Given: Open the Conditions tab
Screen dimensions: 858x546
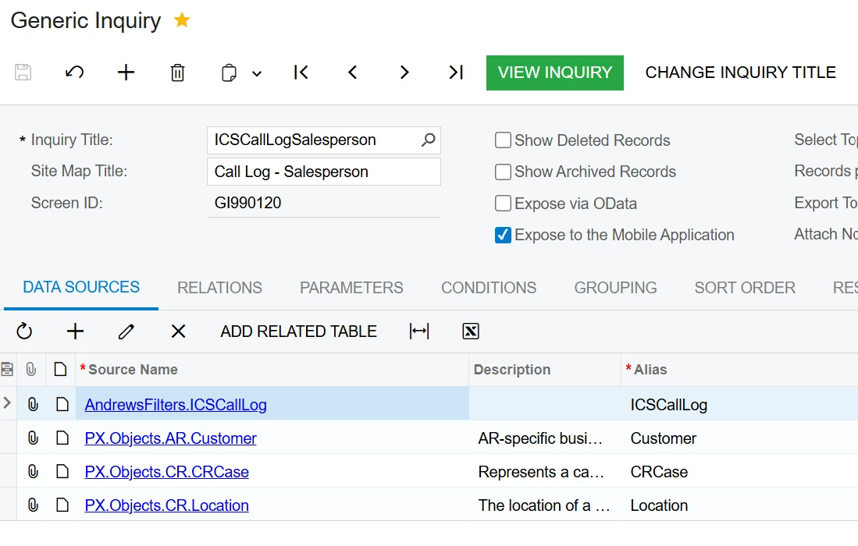Looking at the screenshot, I should [489, 288].
